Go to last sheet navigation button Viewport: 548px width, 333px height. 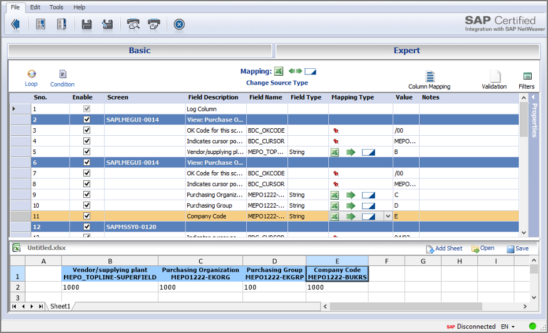click(x=41, y=307)
